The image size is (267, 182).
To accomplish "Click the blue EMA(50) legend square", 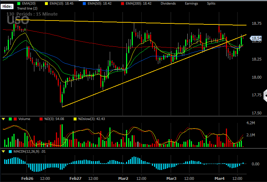I will pyautogui.click(x=84, y=4).
